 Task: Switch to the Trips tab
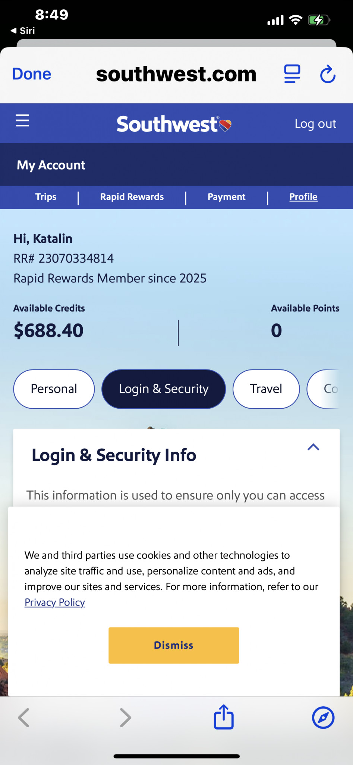pos(46,197)
